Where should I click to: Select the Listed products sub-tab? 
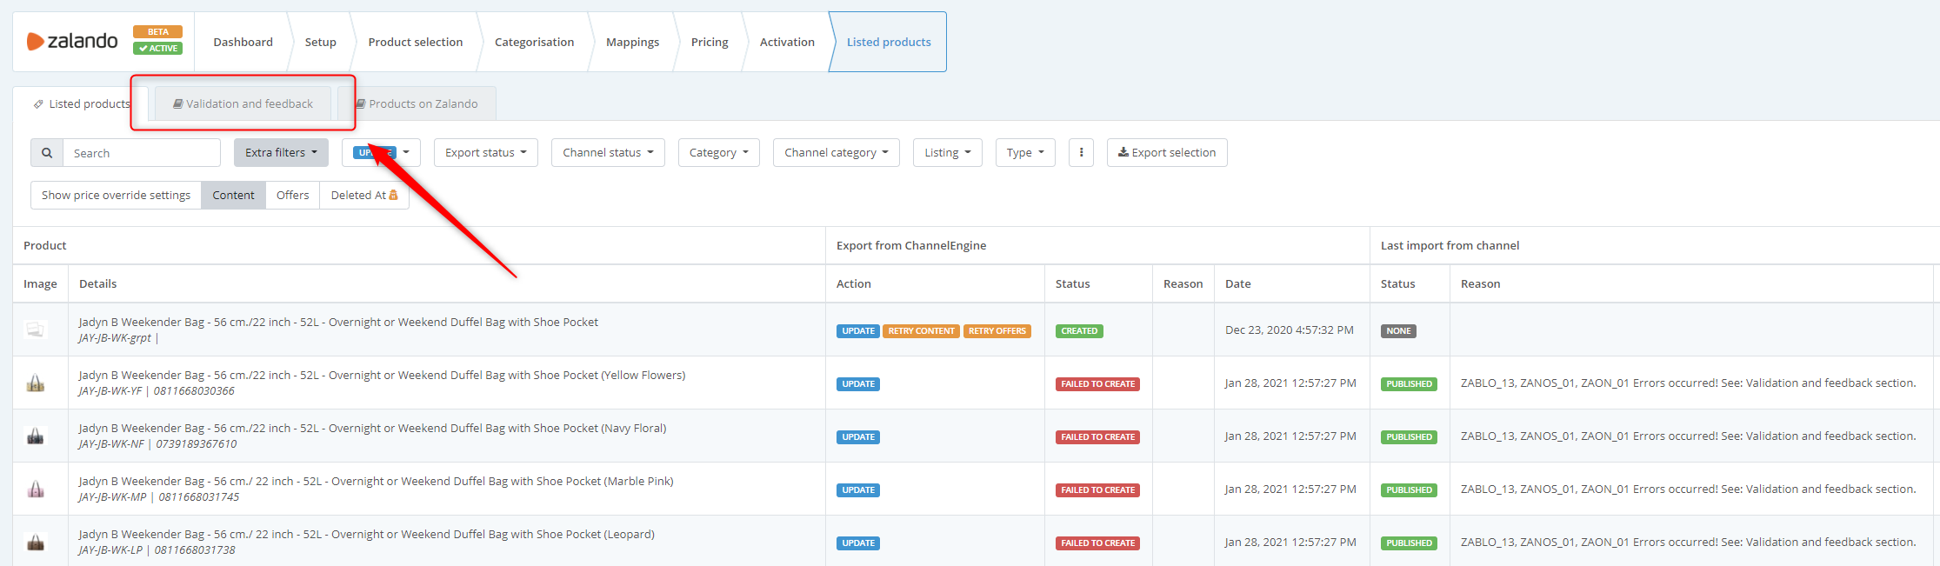click(x=81, y=103)
